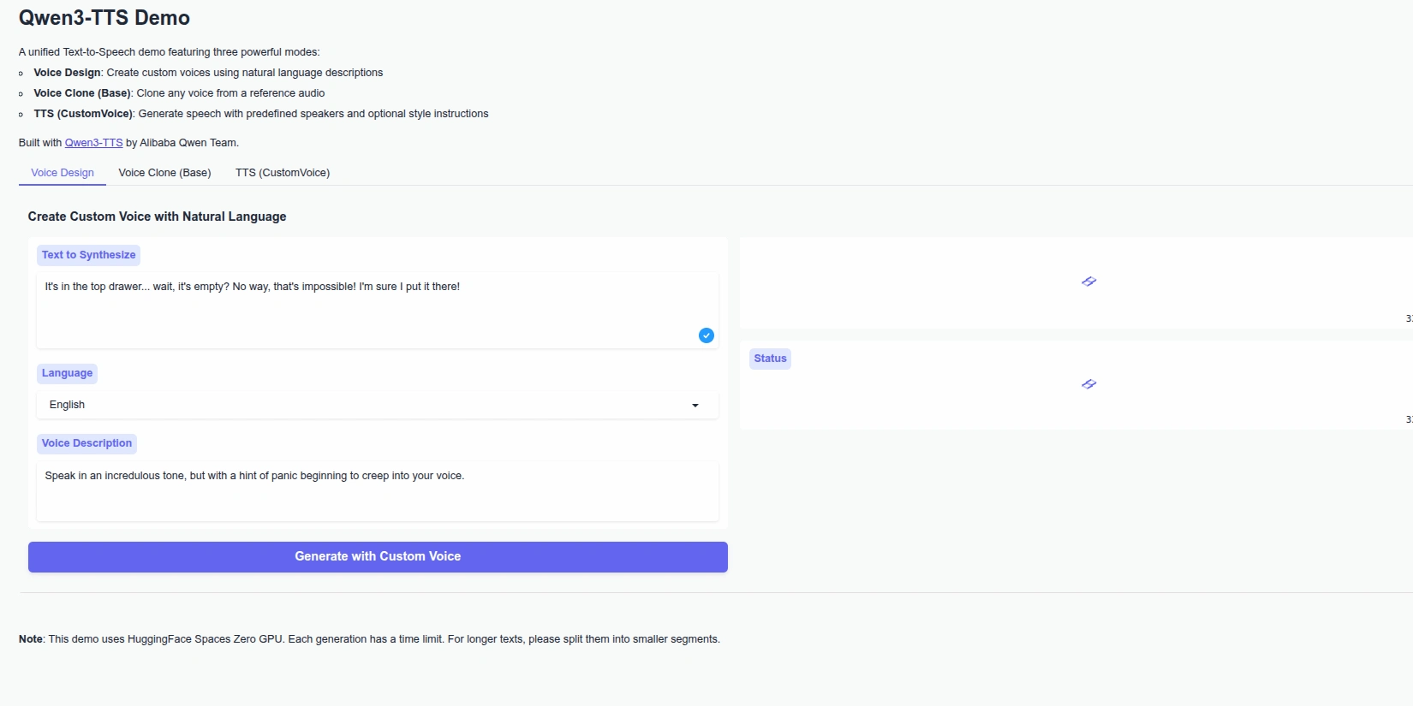Click the blue checkmark icon in text box

point(706,335)
